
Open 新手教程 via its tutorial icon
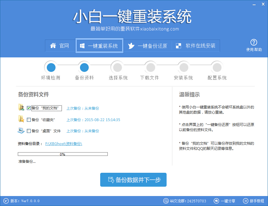click(x=245, y=201)
